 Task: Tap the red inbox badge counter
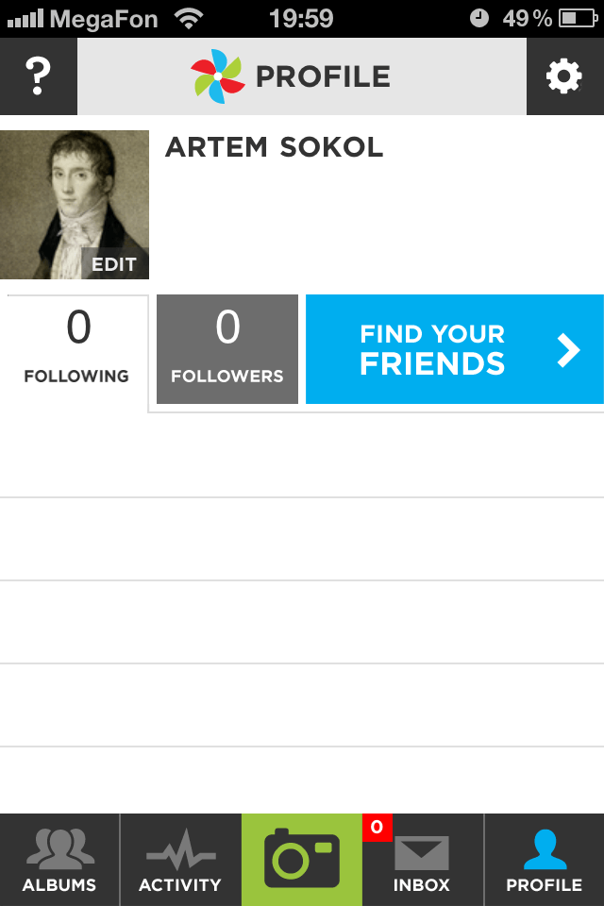coord(377,828)
